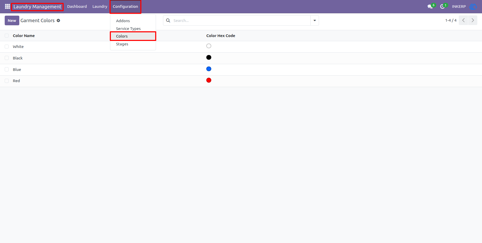Click the INKERP company name
The height and width of the screenshot is (243, 482).
[x=459, y=7]
